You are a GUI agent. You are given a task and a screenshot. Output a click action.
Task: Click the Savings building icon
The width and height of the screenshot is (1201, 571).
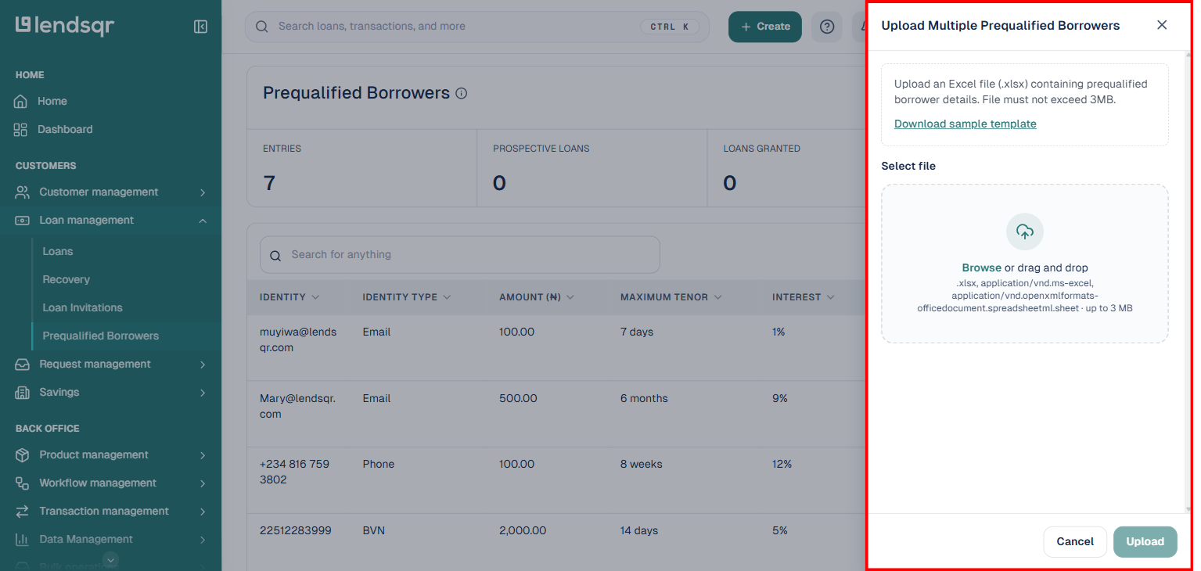[23, 392]
